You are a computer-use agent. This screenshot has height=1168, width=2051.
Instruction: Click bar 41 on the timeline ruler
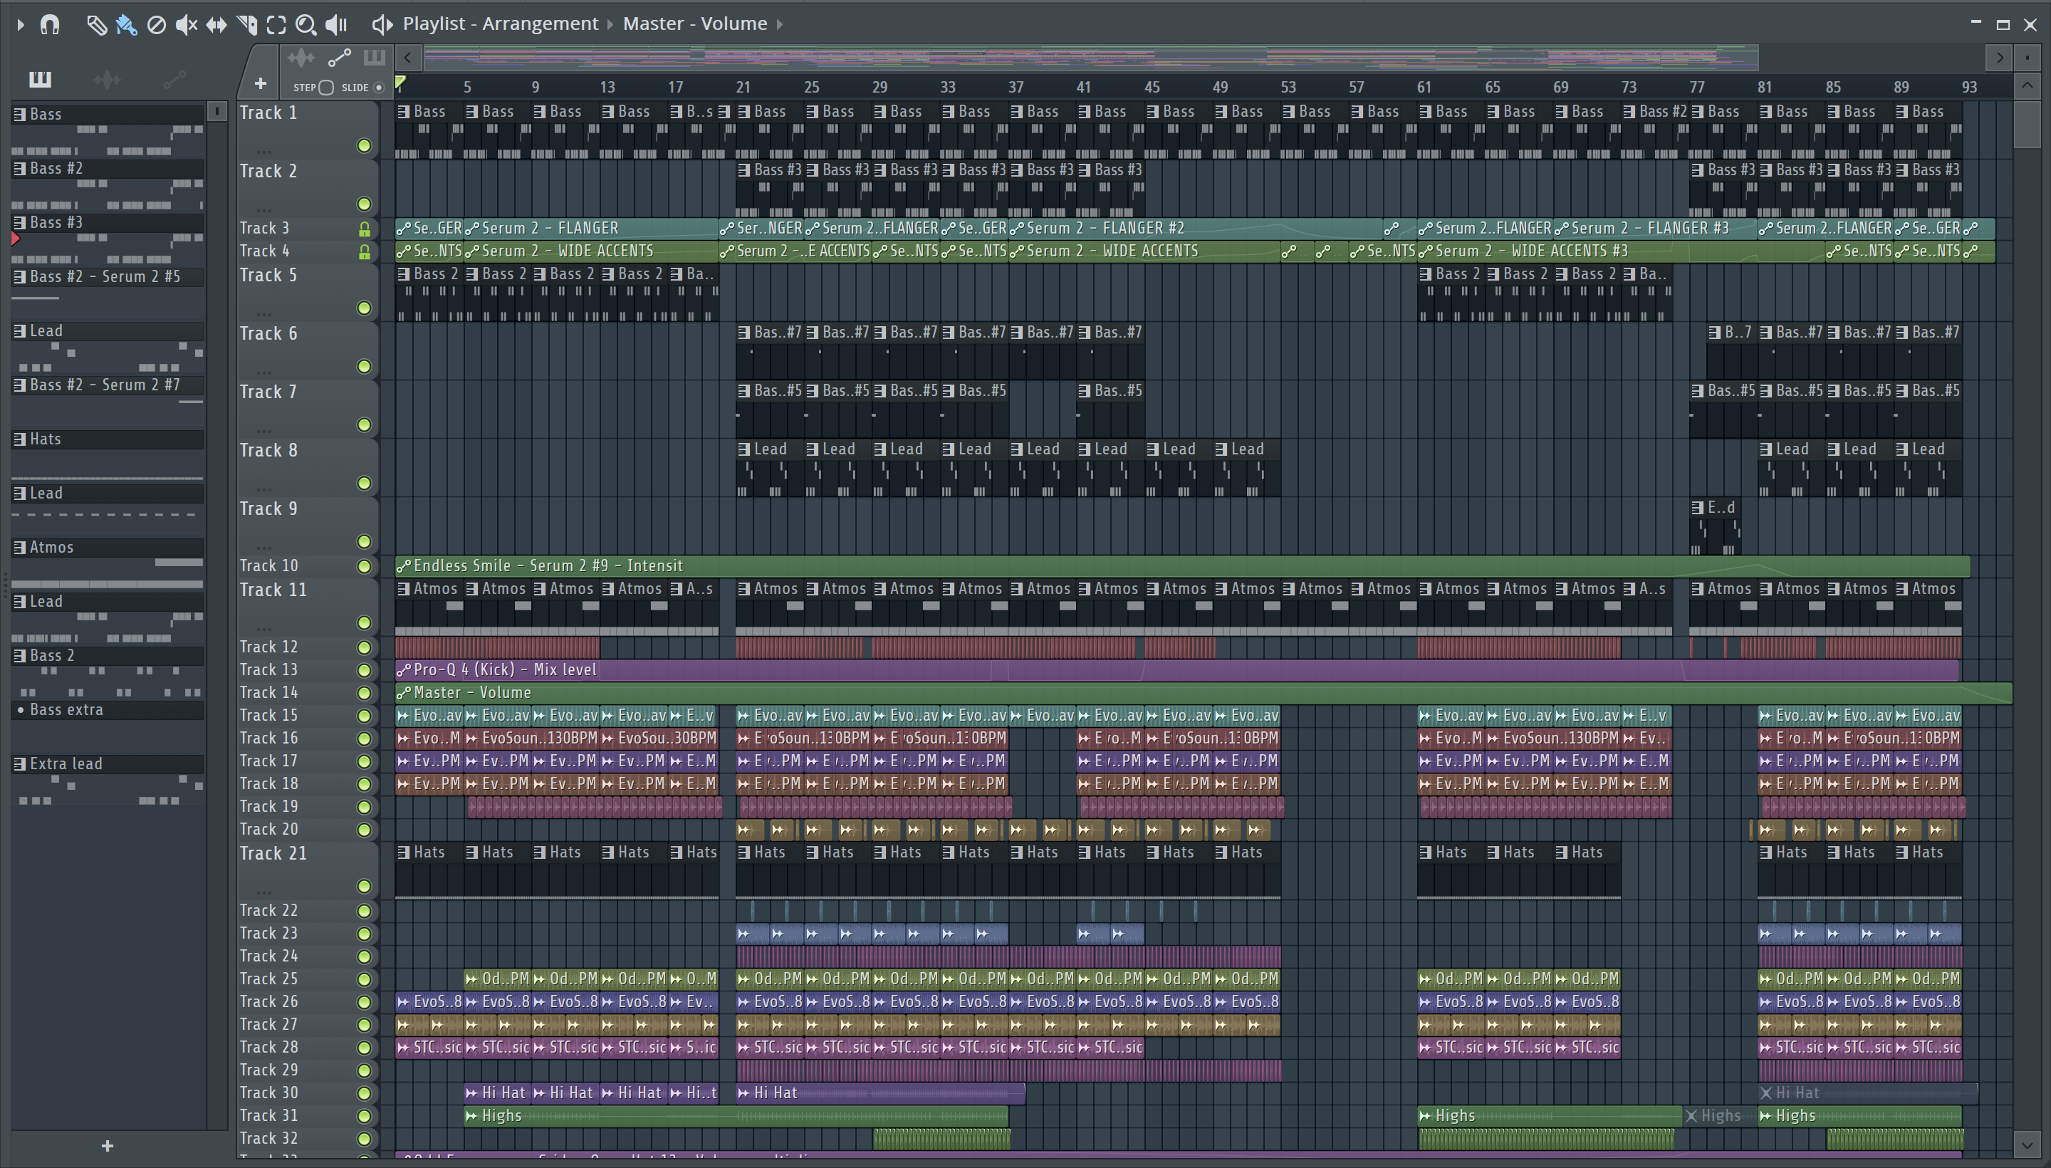pyautogui.click(x=1084, y=88)
